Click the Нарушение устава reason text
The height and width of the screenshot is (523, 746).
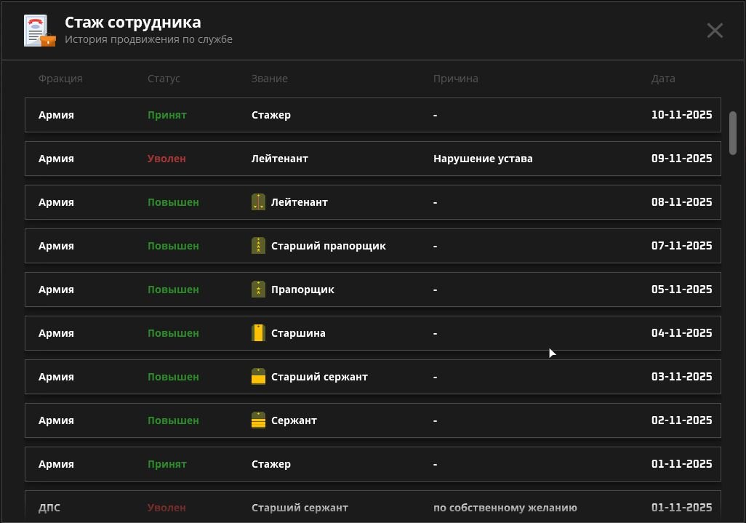(x=483, y=158)
